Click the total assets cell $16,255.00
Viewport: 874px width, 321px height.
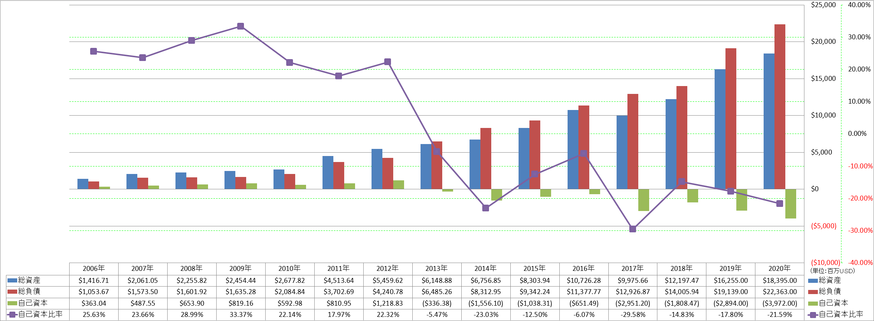click(731, 280)
